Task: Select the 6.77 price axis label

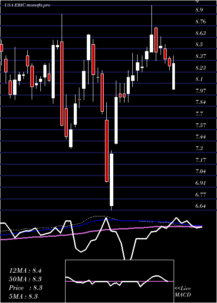Action: point(201,194)
